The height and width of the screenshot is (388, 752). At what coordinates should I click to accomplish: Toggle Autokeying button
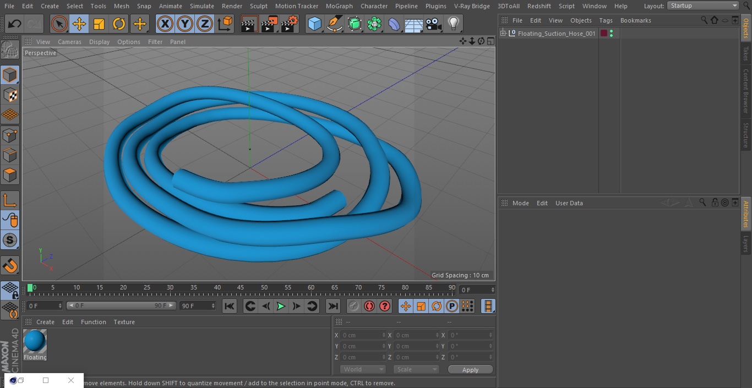369,306
